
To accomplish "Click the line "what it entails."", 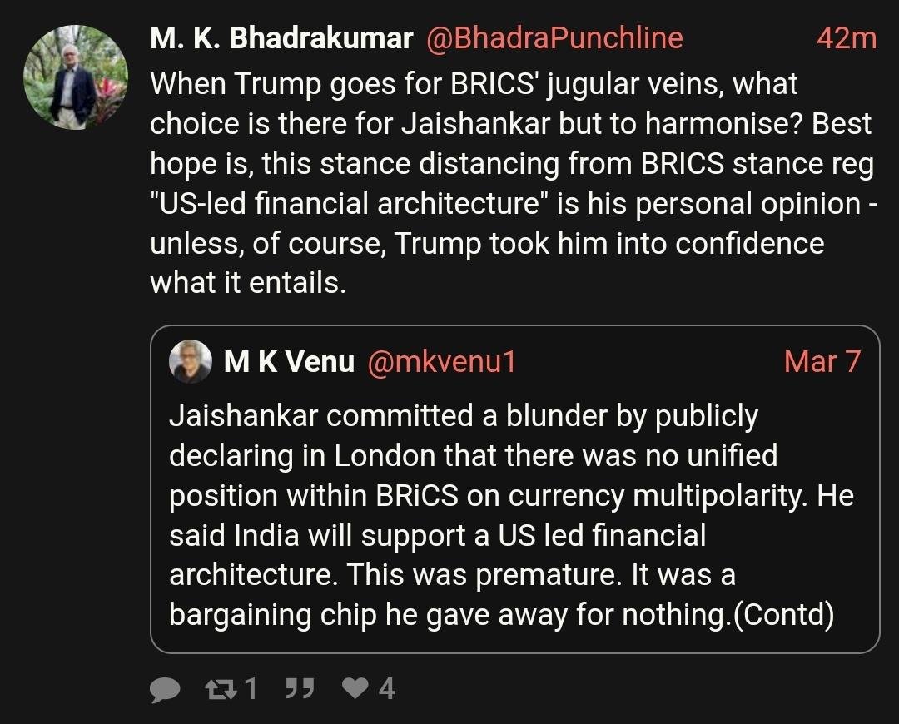I will coord(247,283).
